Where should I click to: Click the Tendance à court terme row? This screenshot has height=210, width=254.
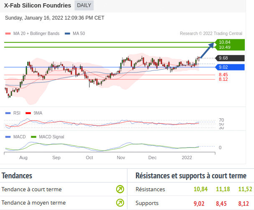click(63, 189)
